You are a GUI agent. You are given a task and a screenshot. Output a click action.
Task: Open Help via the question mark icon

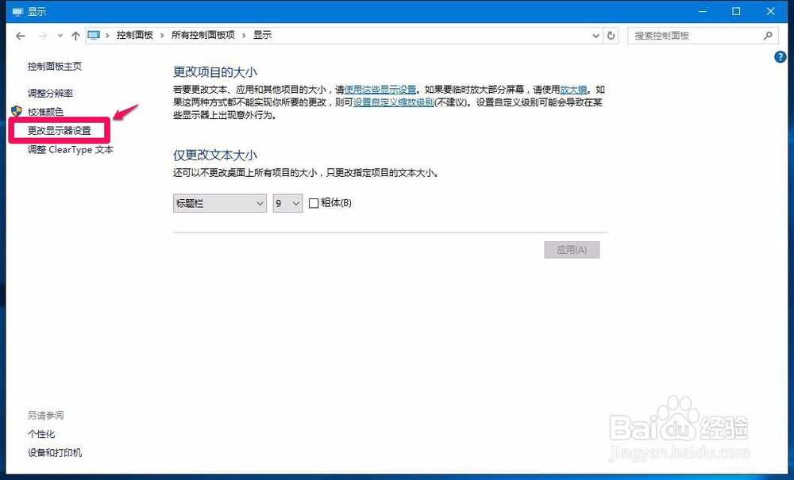coord(781,57)
